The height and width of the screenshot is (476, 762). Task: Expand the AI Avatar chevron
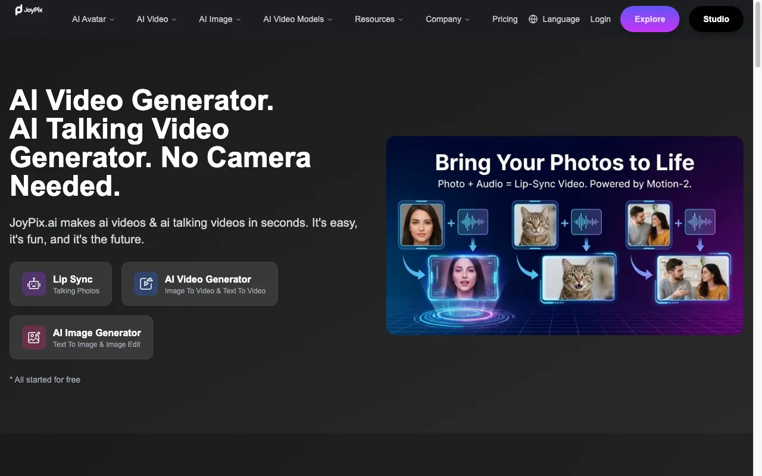(x=112, y=20)
